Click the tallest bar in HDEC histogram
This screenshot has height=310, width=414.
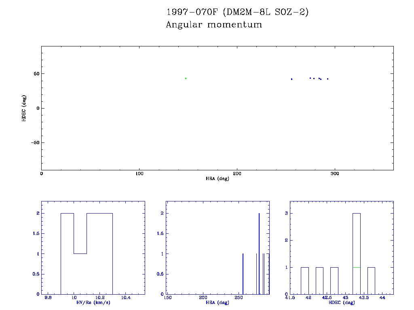click(x=357, y=253)
